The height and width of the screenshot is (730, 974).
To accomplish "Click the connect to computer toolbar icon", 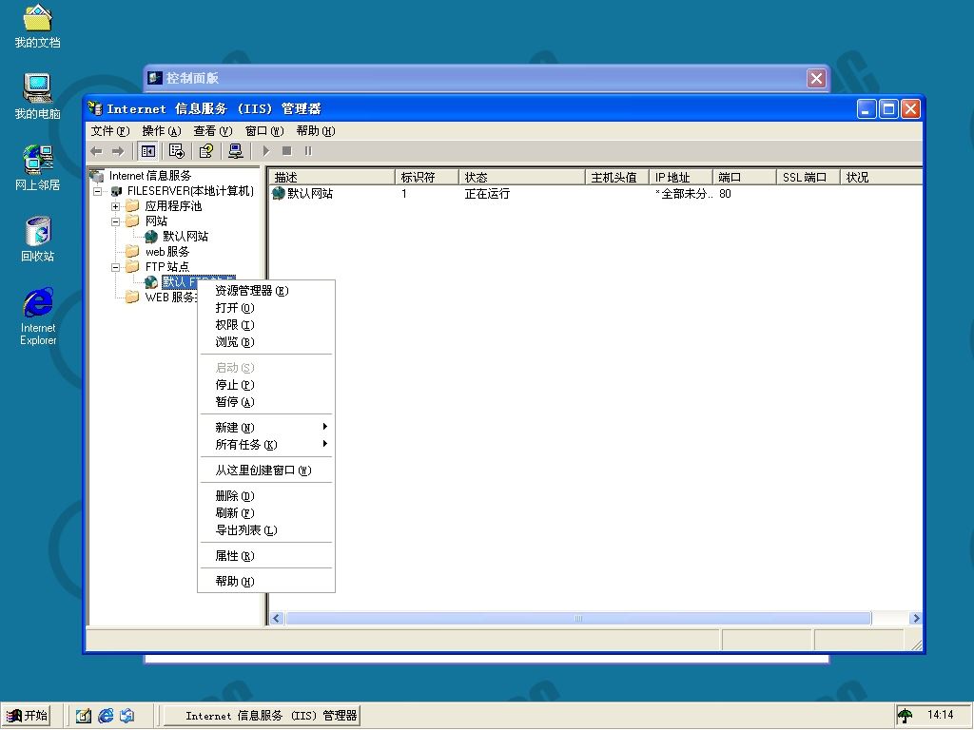I will [236, 151].
